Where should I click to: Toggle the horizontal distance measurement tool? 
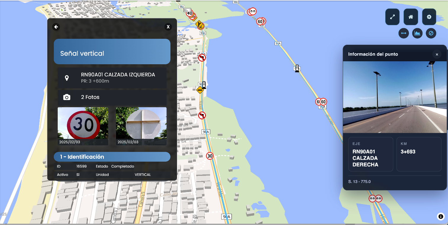404,33
